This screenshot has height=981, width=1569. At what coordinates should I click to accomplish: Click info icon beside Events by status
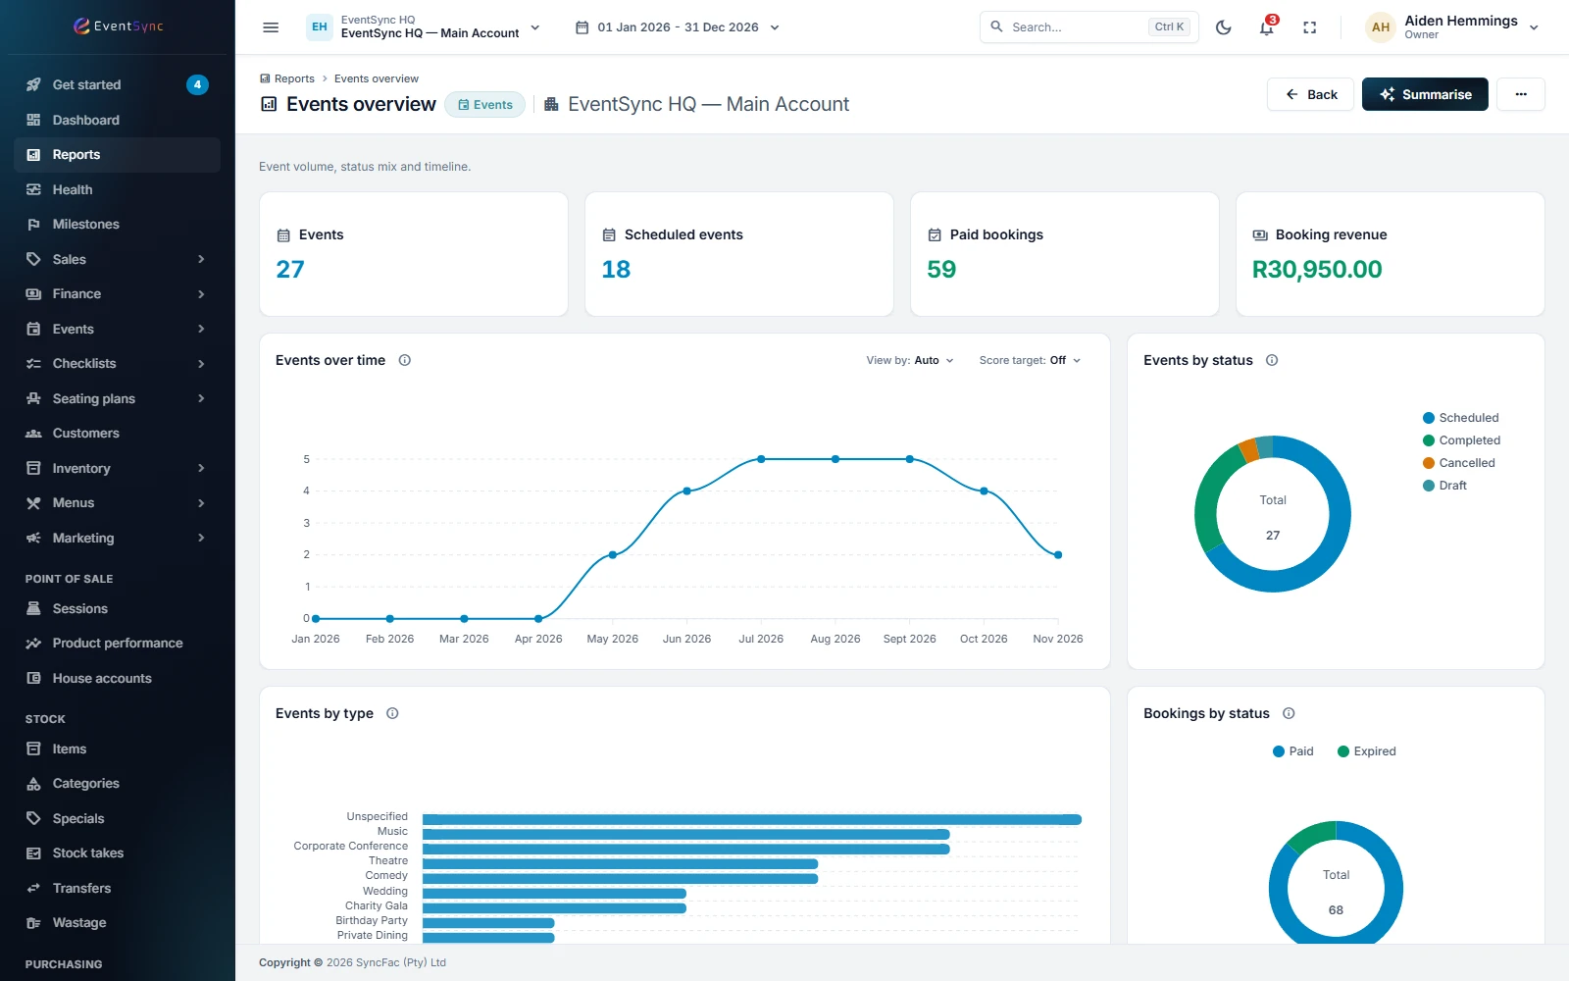point(1272,360)
